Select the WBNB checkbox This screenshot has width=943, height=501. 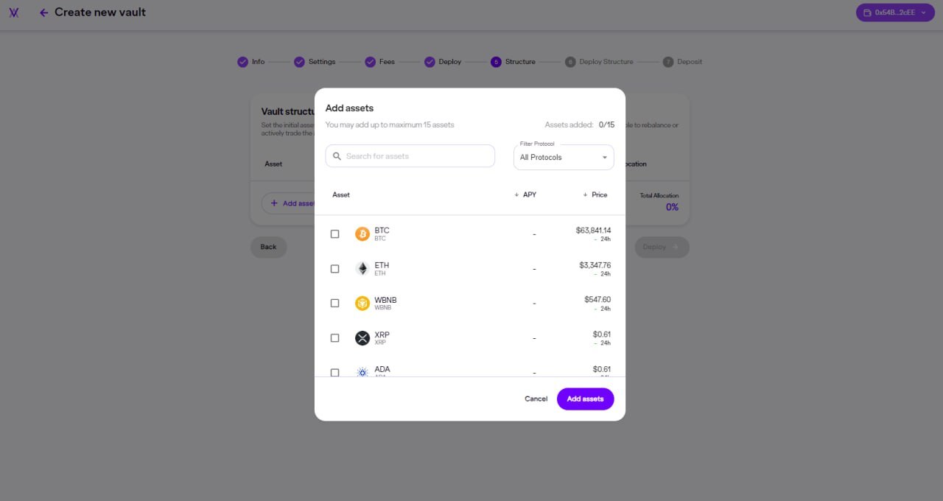pyautogui.click(x=335, y=303)
